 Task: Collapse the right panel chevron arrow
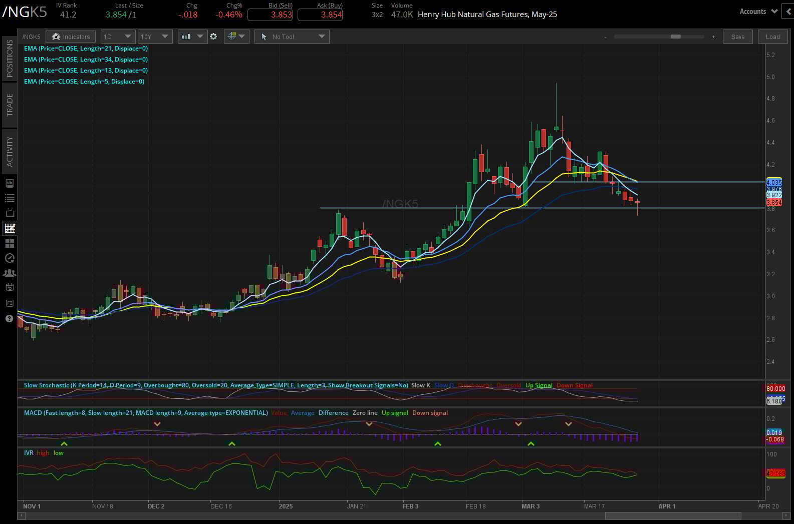tap(788, 11)
